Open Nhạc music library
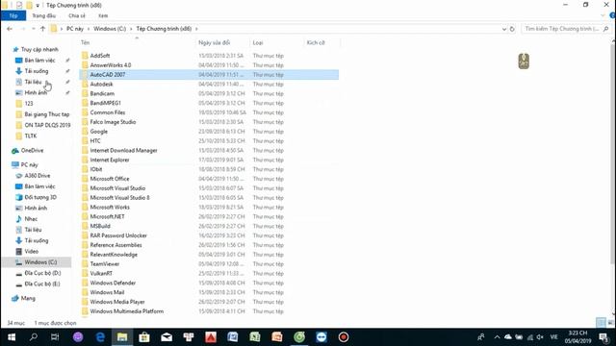 [31, 219]
